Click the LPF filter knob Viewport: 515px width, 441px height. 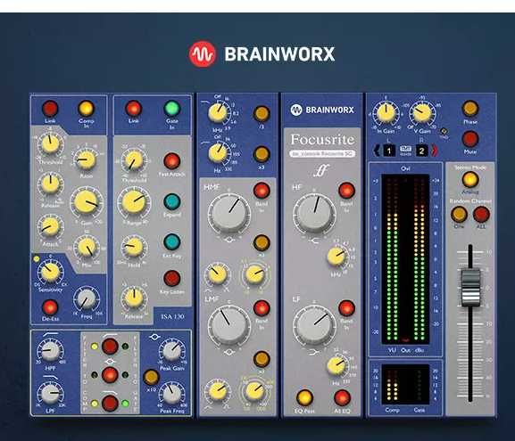(50, 393)
